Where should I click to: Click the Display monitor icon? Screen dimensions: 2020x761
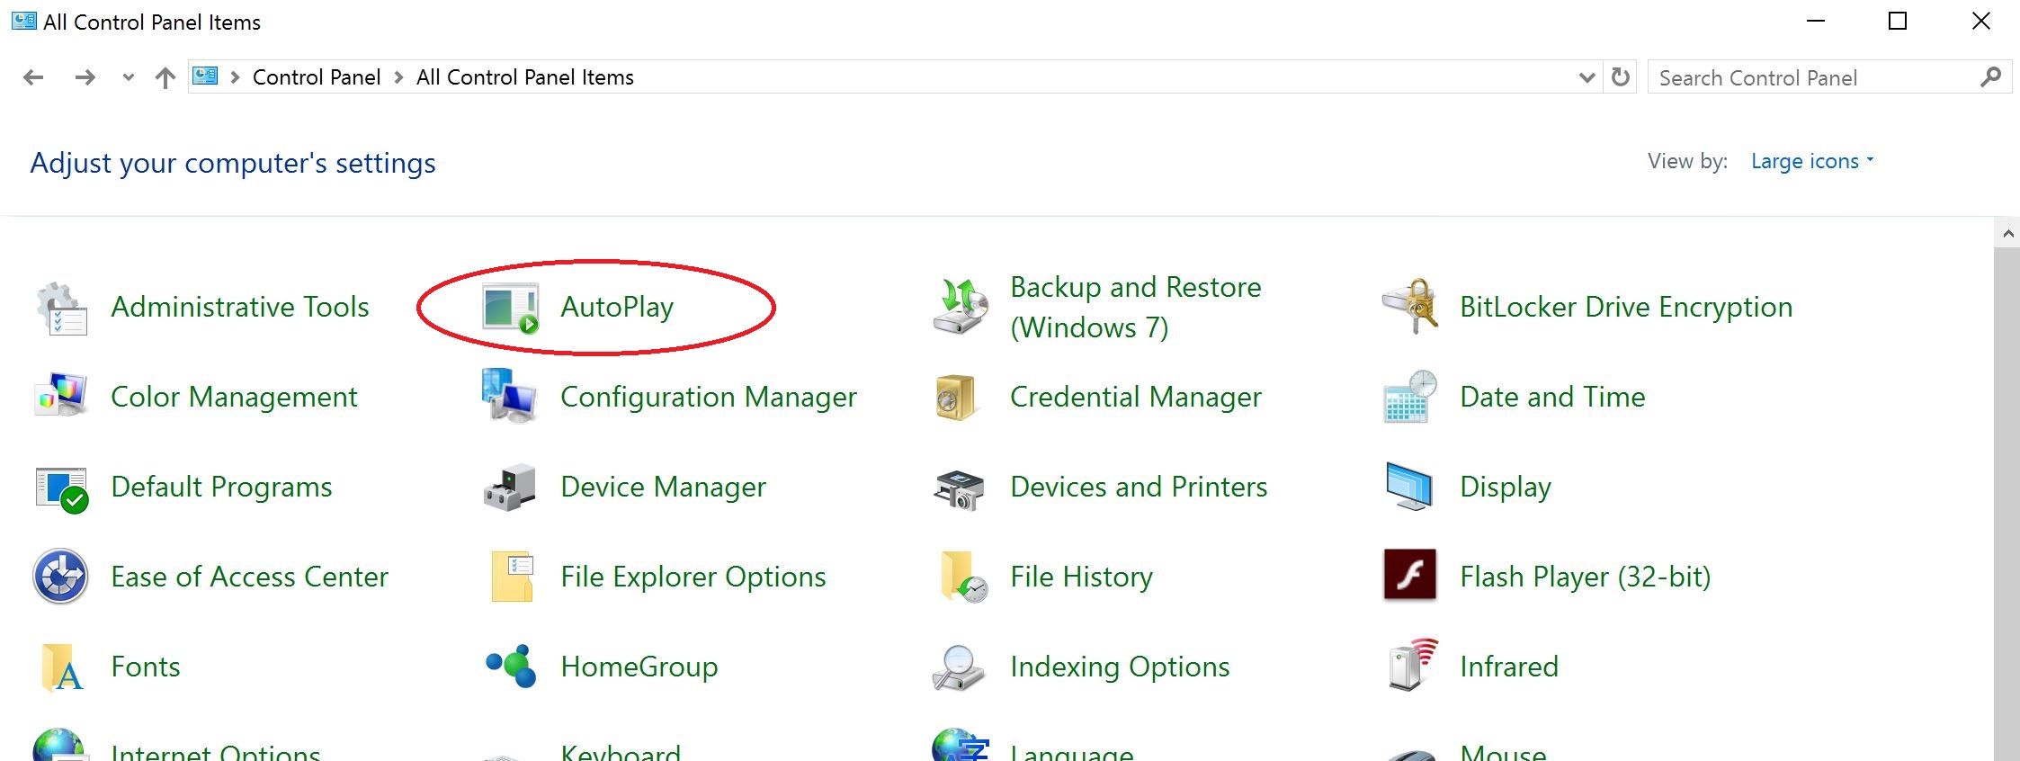(x=1409, y=486)
